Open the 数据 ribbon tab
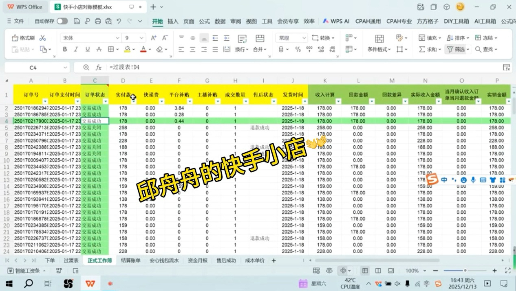516x291 pixels. point(220,21)
